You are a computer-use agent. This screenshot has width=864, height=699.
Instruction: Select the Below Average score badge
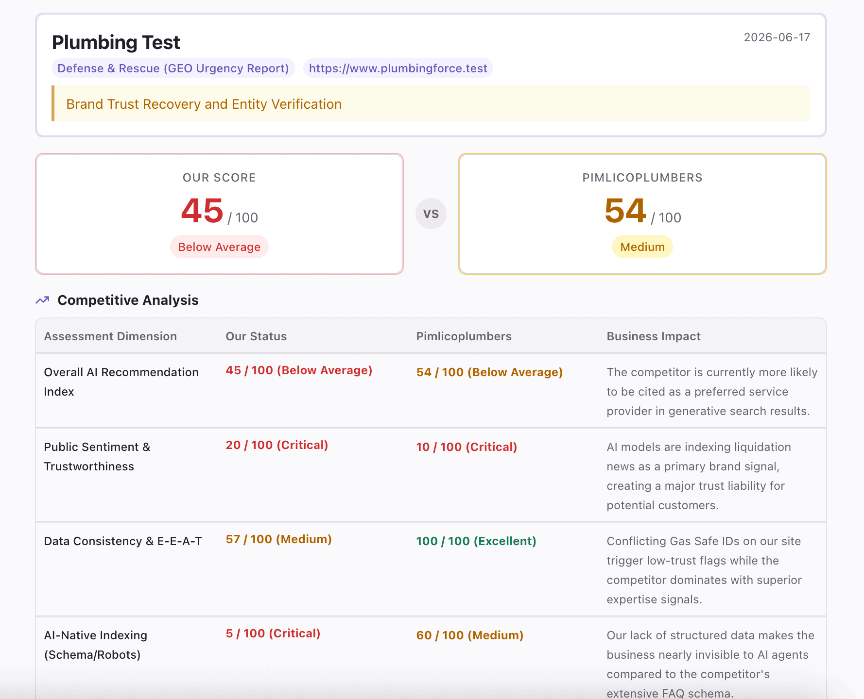(219, 247)
